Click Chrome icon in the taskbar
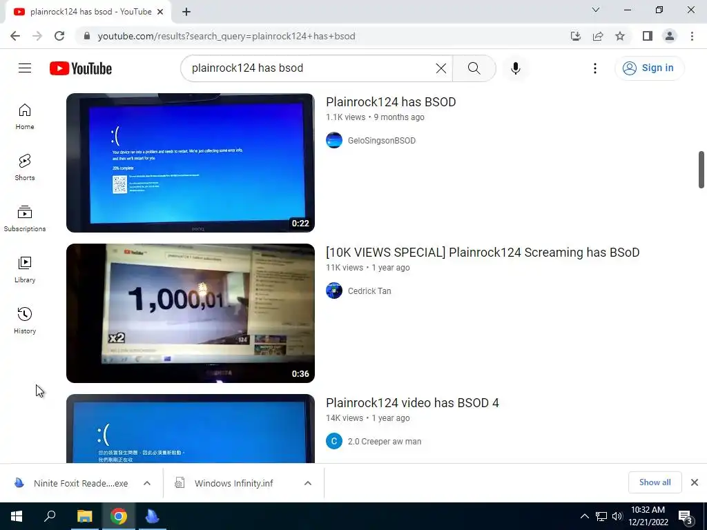Viewport: 707px width, 530px height. [119, 516]
